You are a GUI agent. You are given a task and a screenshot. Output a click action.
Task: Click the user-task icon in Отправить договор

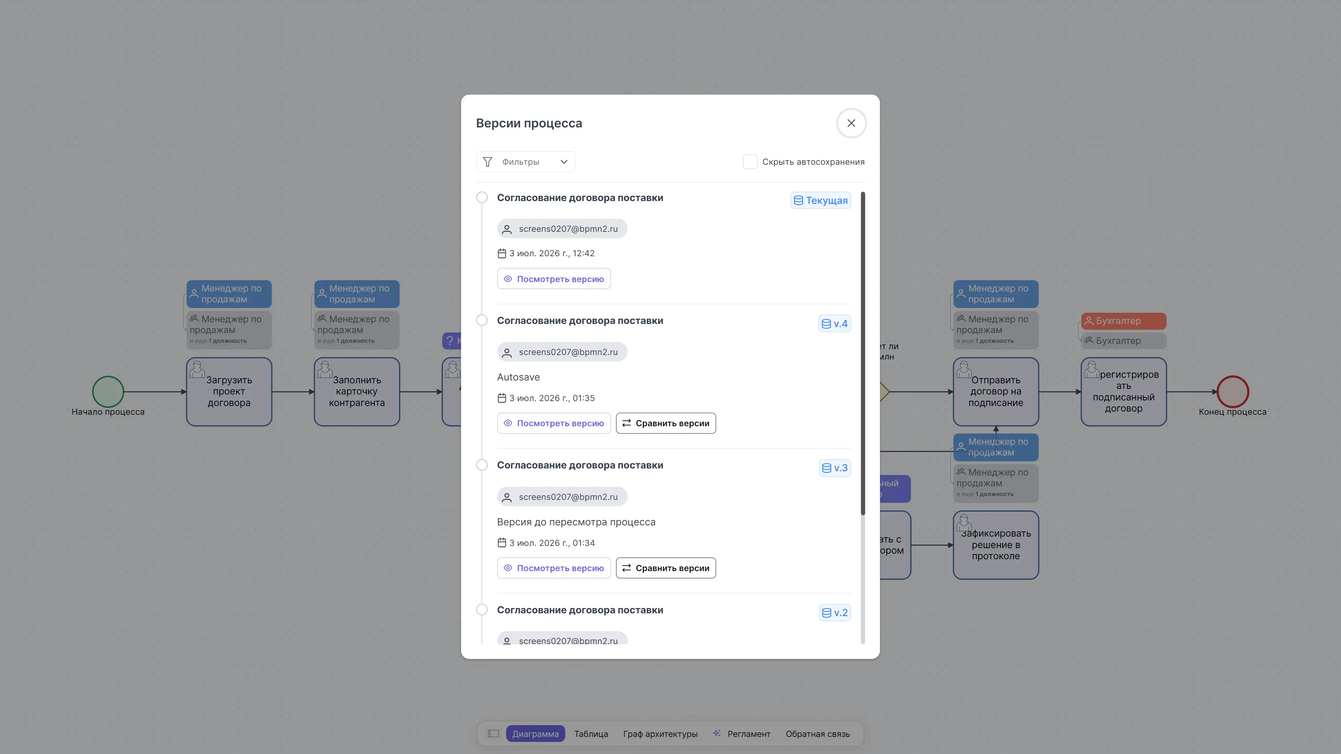coord(964,369)
